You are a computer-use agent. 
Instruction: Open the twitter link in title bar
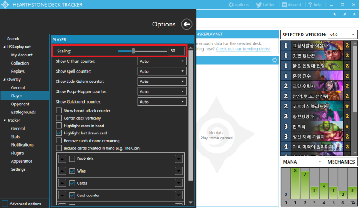[265, 5]
